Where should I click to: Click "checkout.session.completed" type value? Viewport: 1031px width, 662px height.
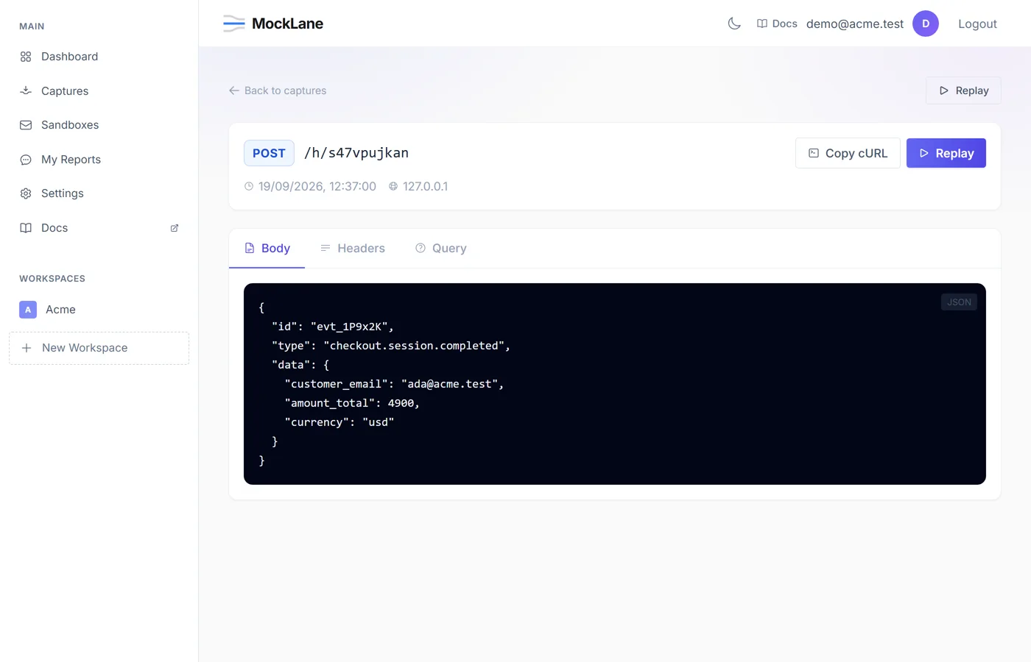coord(414,346)
